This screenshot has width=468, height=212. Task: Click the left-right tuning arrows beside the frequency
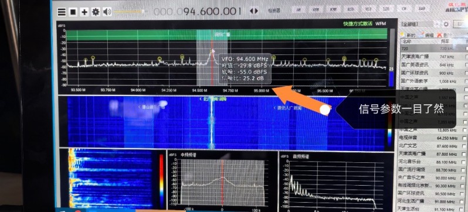pos(254,11)
